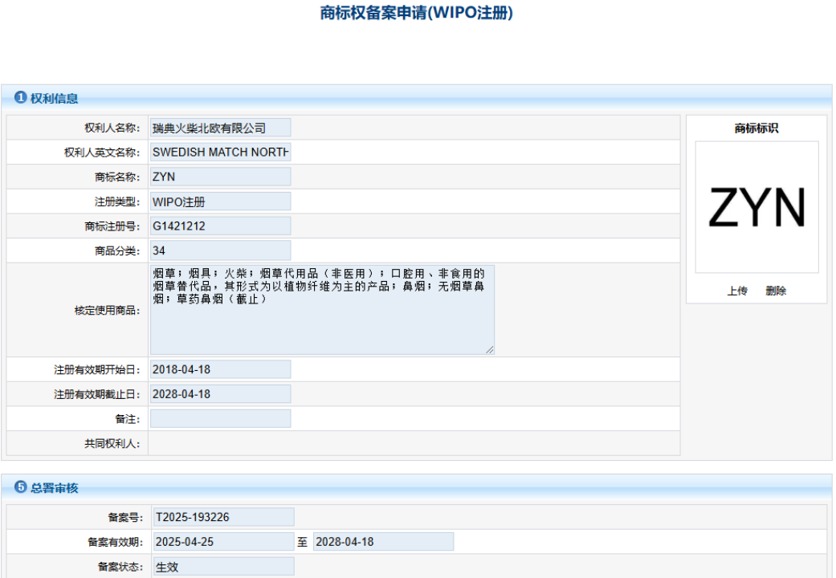Image resolution: width=836 pixels, height=578 pixels.
Task: Click the 备案状态 field showing 生效
Action: coord(223,567)
